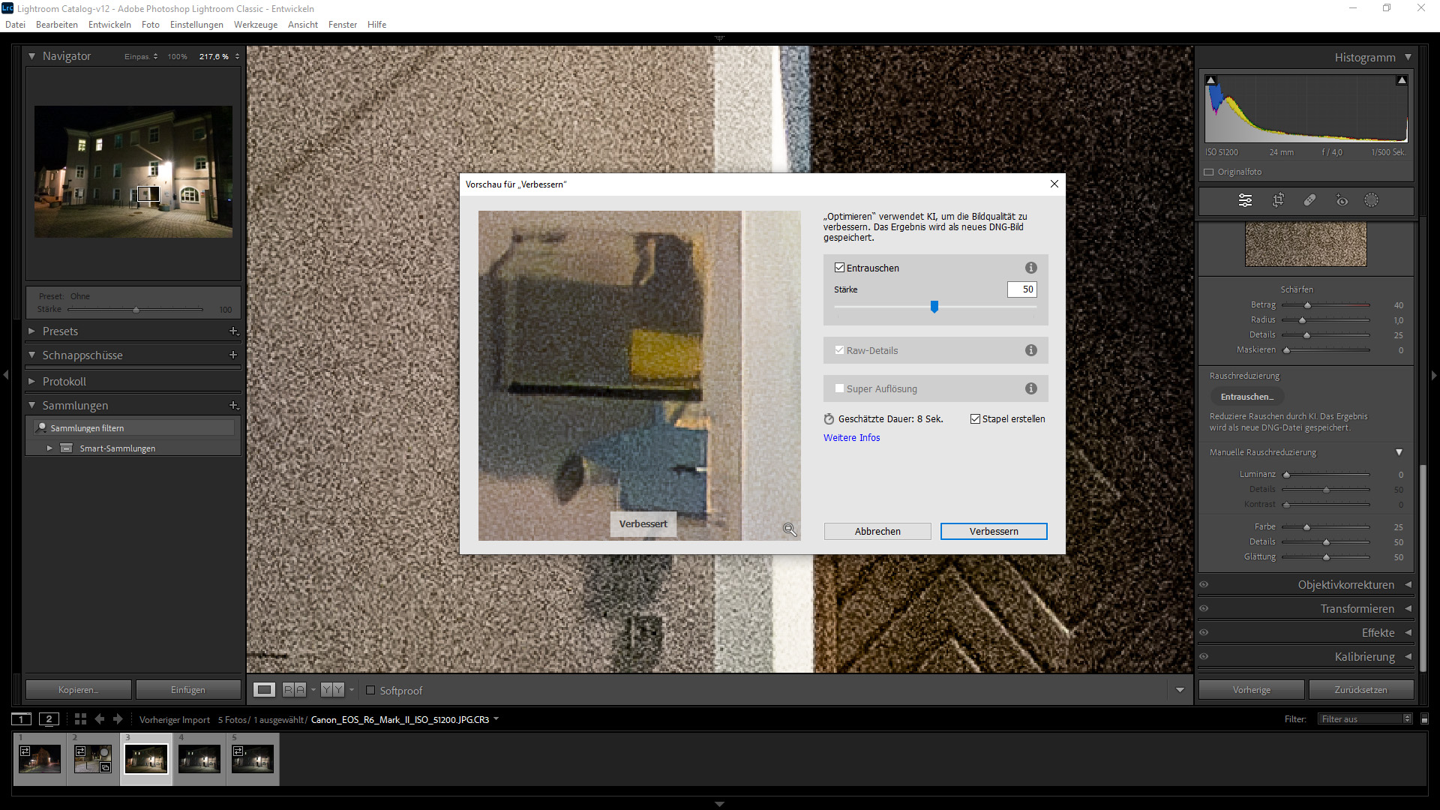Viewport: 1440px width, 810px height.
Task: Click the Stärke denoise slider handle
Action: pyautogui.click(x=934, y=307)
